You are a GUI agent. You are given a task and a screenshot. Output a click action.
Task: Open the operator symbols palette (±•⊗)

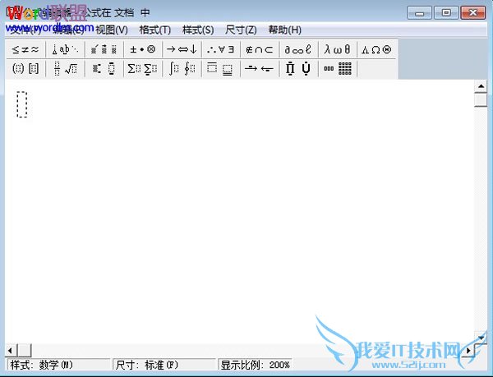143,49
